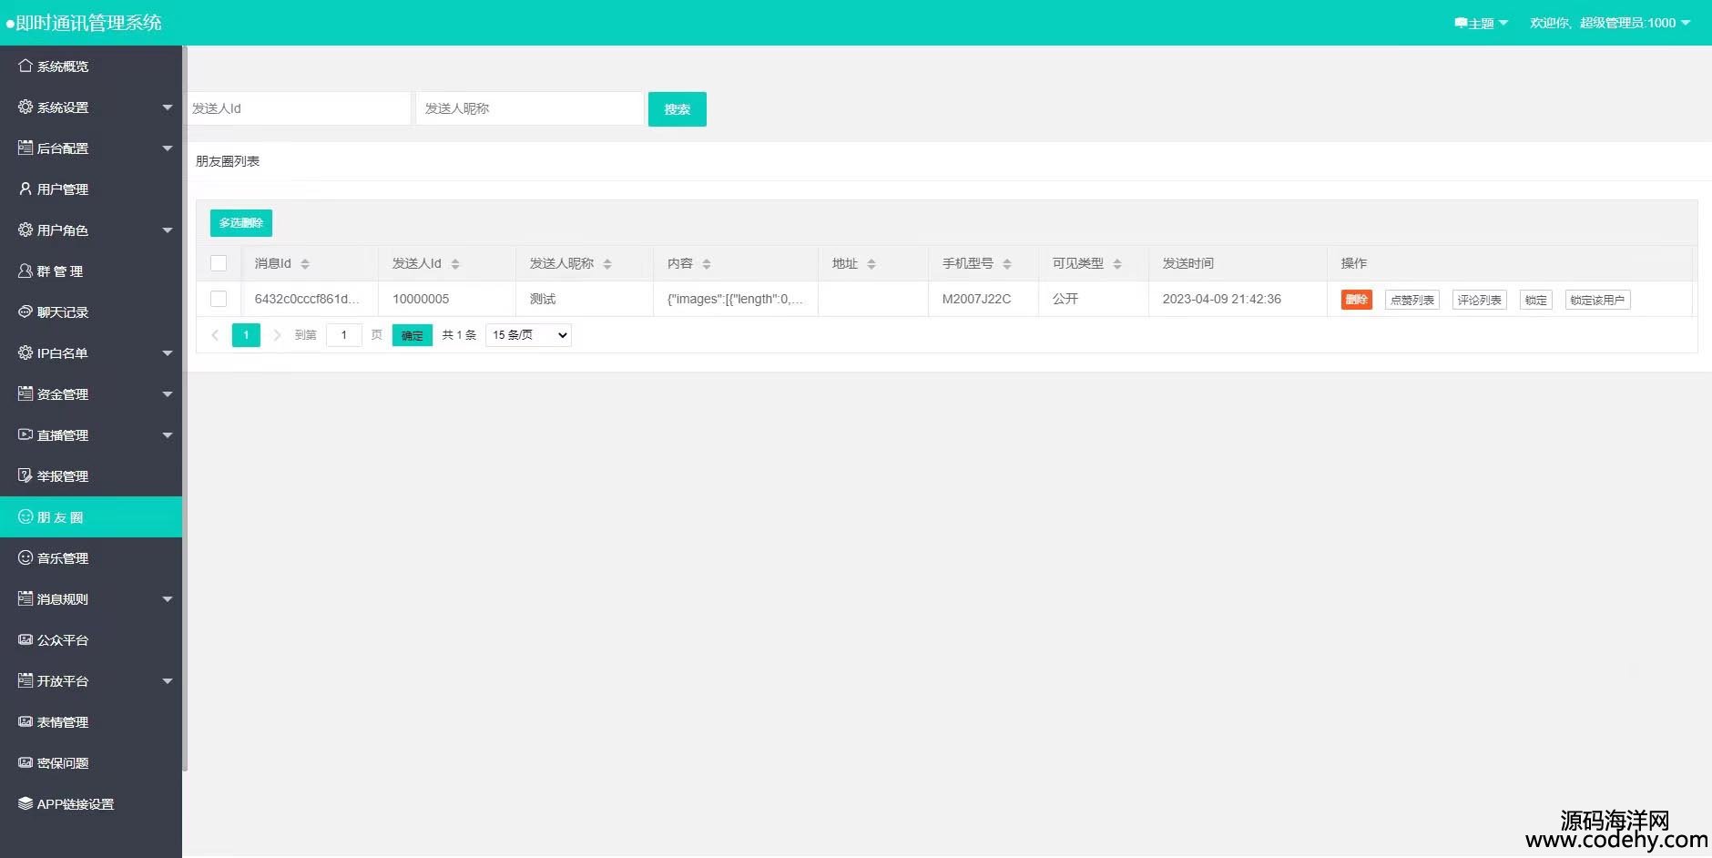Sort table by 可见类型 column arrows
Image resolution: width=1712 pixels, height=858 pixels.
tap(1117, 264)
